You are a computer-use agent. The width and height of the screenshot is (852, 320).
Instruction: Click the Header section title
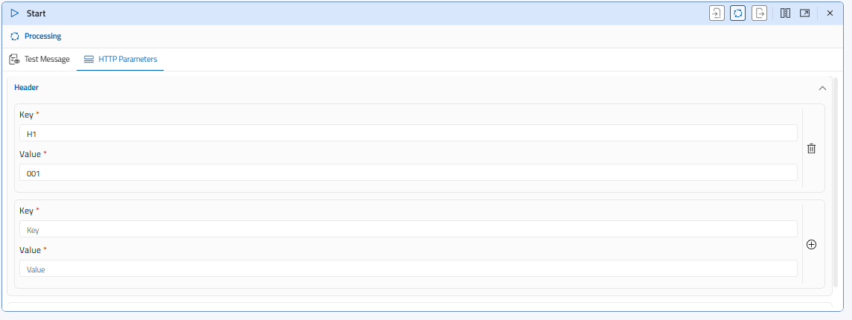(x=27, y=88)
